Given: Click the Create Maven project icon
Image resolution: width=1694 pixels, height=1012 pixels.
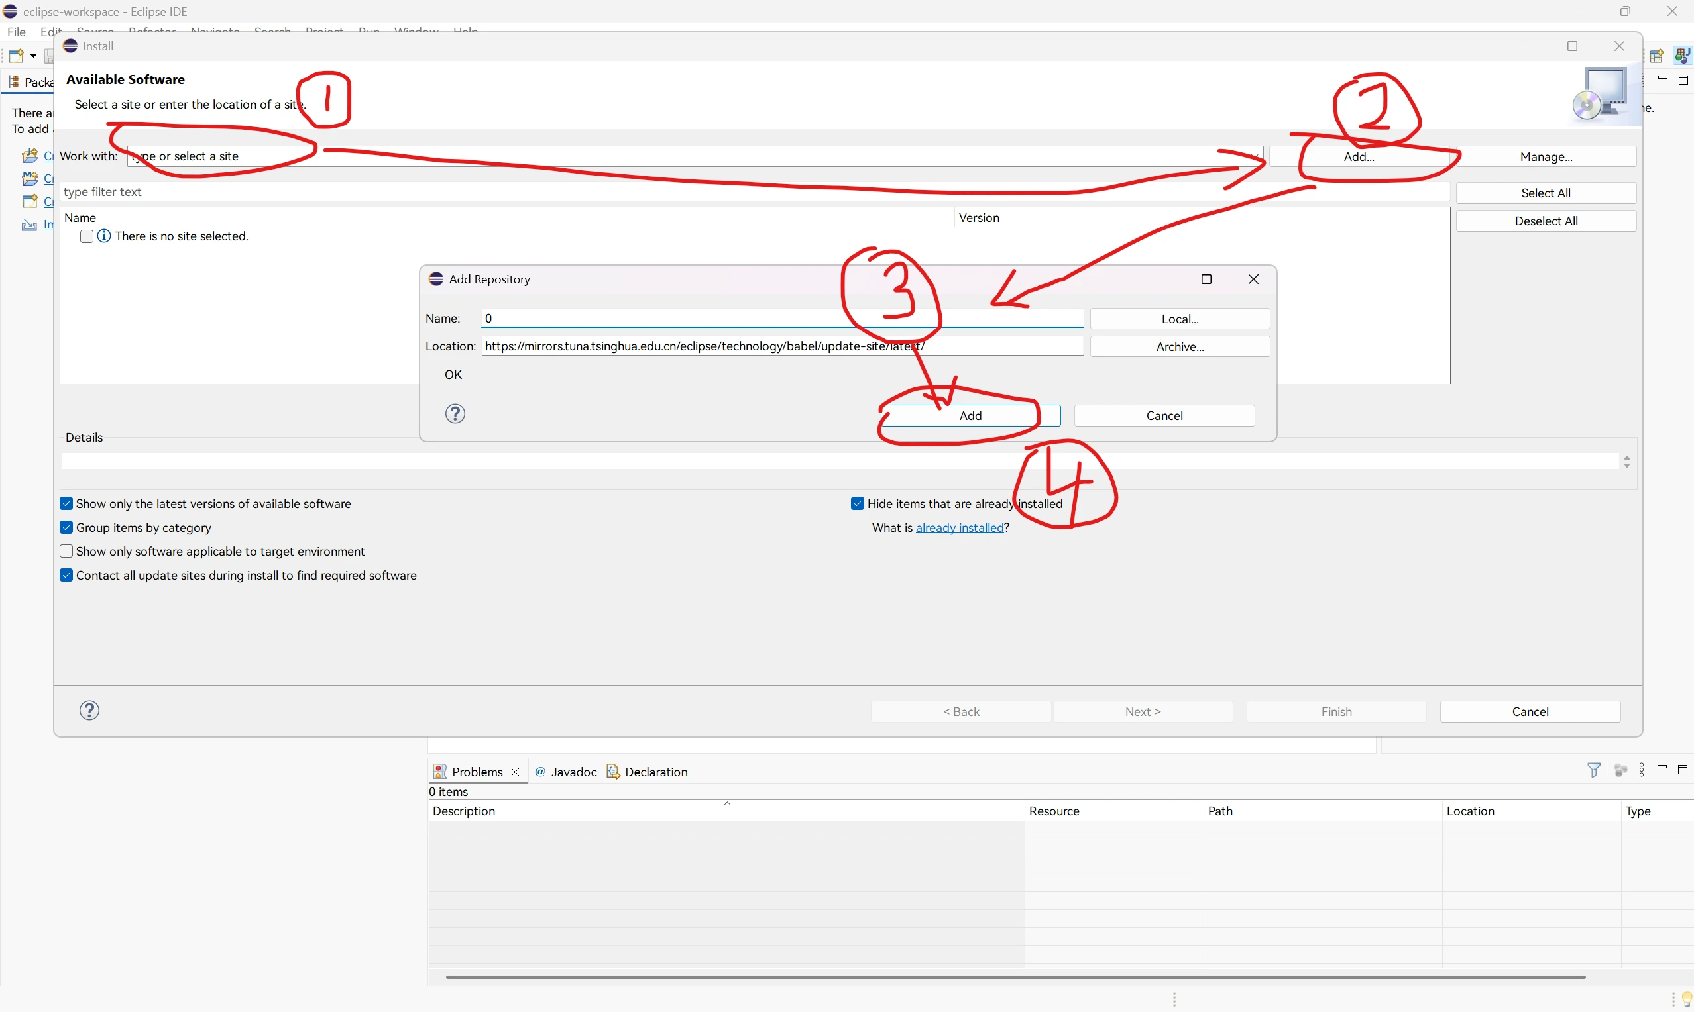Looking at the screenshot, I should tap(29, 179).
